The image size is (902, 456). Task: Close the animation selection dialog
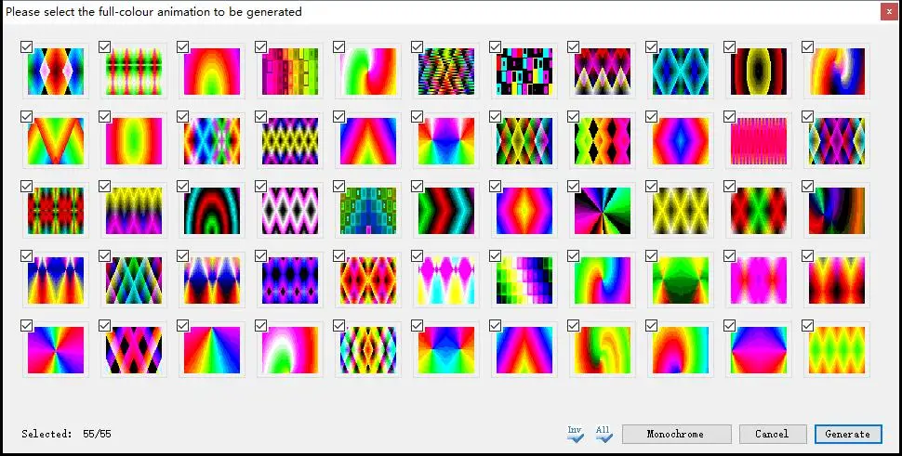pyautogui.click(x=889, y=11)
